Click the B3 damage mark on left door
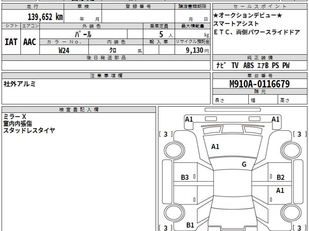309x231 pixels. coord(185,177)
